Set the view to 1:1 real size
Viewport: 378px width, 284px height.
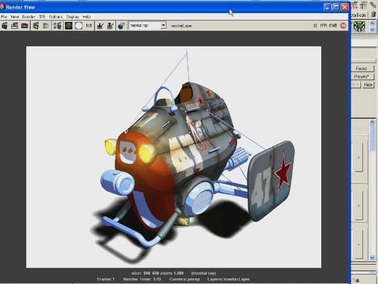click(x=89, y=26)
